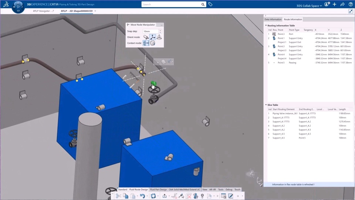Expand the action bar left chevron
355x200 pixels.
[112, 194]
